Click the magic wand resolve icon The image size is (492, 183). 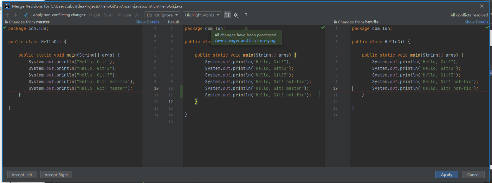[x=137, y=15]
